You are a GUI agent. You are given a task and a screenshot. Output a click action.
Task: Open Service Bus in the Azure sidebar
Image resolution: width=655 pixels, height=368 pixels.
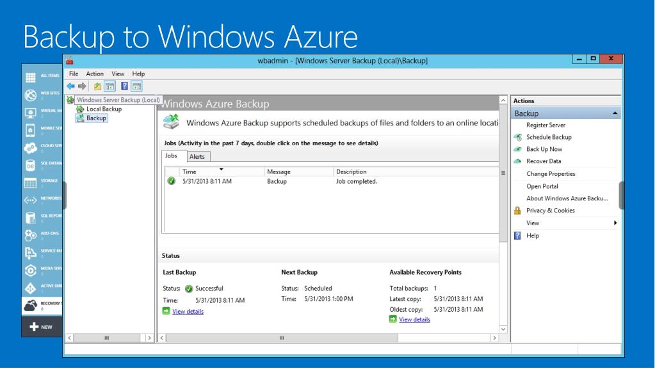point(42,253)
